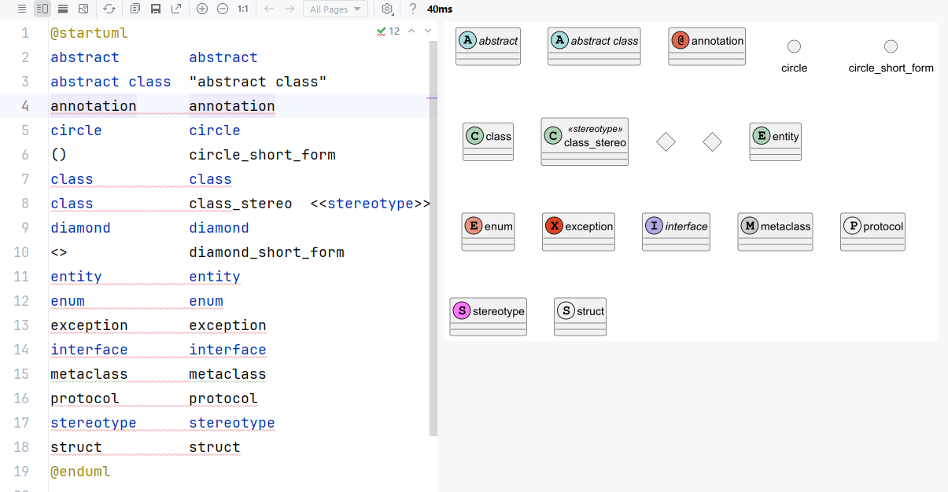Image resolution: width=948 pixels, height=492 pixels.
Task: Reset zoom to 1:1 actual size
Action: pos(243,9)
